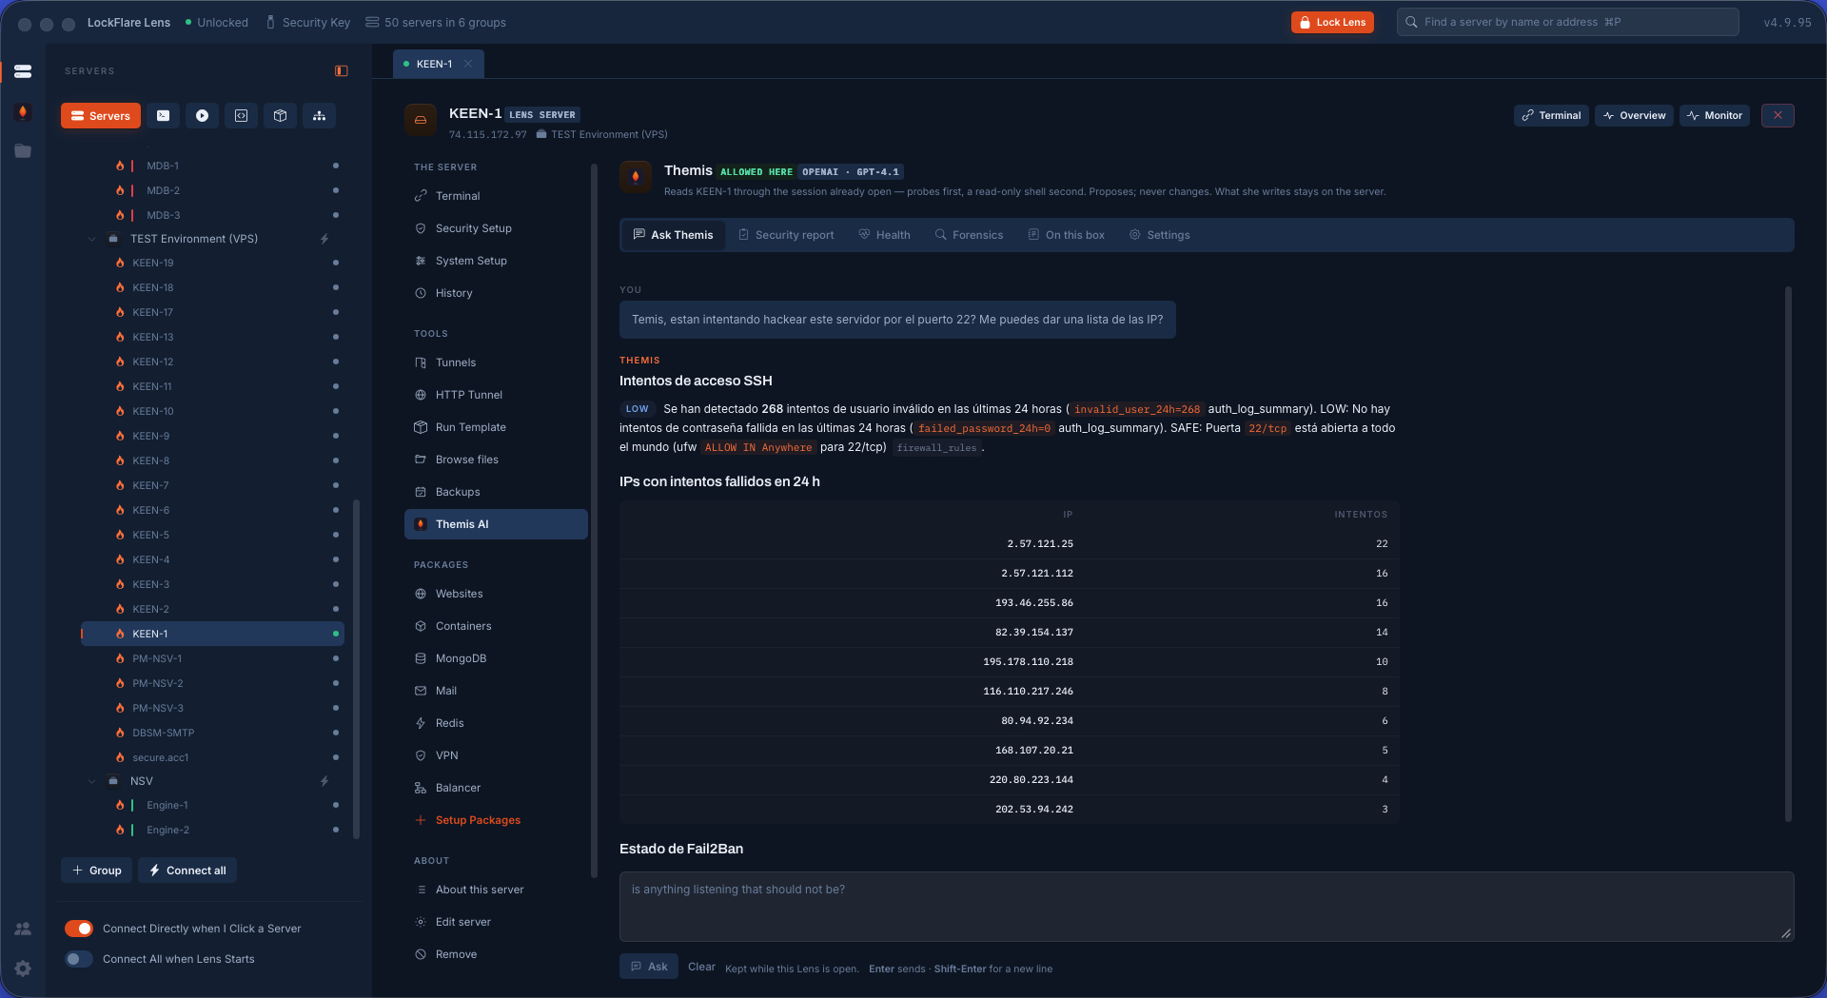1827x998 pixels.
Task: Open the terminal view icon beside Servers
Action: (x=164, y=116)
